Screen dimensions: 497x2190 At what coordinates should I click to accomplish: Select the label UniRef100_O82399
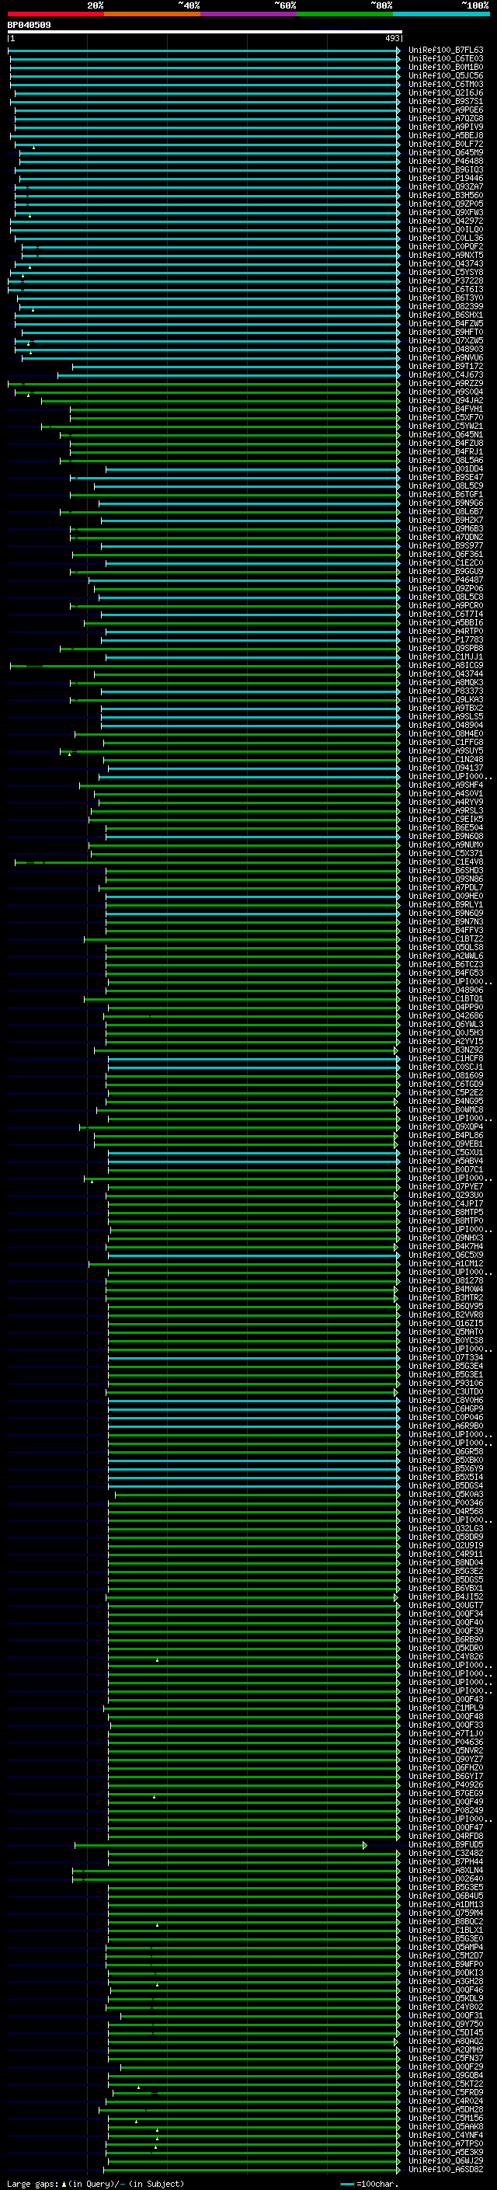(446, 306)
